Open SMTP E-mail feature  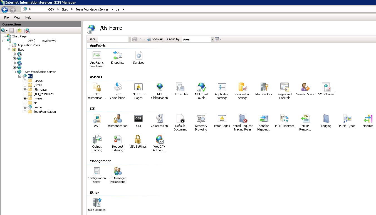point(326,89)
